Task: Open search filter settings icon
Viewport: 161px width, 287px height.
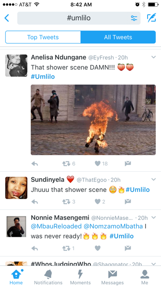Action: [134, 18]
